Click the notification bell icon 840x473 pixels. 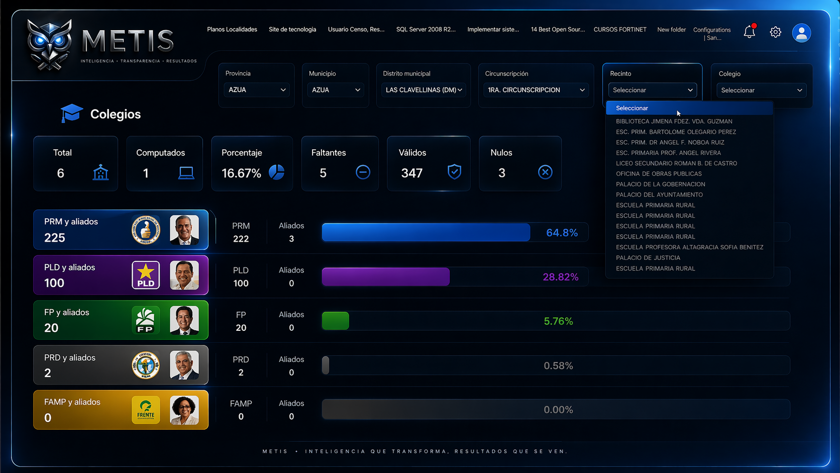pos(749,32)
